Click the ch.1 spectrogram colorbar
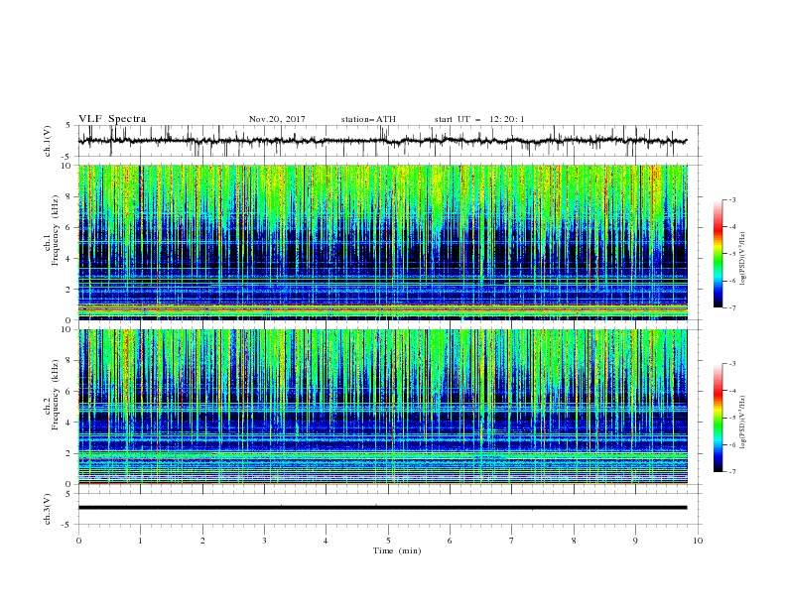The height and width of the screenshot is (607, 786). tap(719, 254)
